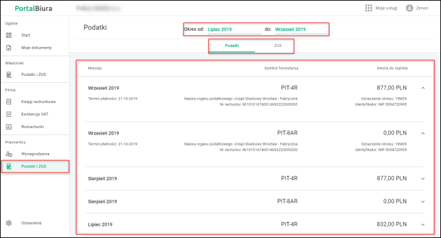The image size is (441, 238).
Task: Open Księgi rachunkowe in the sidebar
Action: [39, 102]
